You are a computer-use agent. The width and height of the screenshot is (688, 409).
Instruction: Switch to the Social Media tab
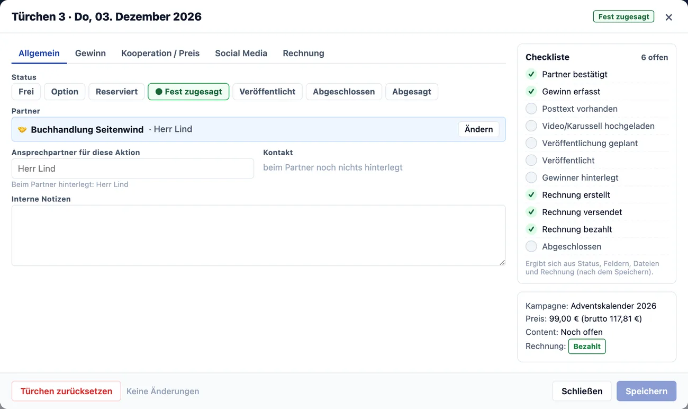[241, 53]
